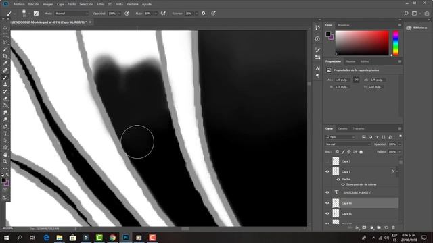The width and height of the screenshot is (433, 243).
Task: Select the Dodge tool
Action: (5, 119)
